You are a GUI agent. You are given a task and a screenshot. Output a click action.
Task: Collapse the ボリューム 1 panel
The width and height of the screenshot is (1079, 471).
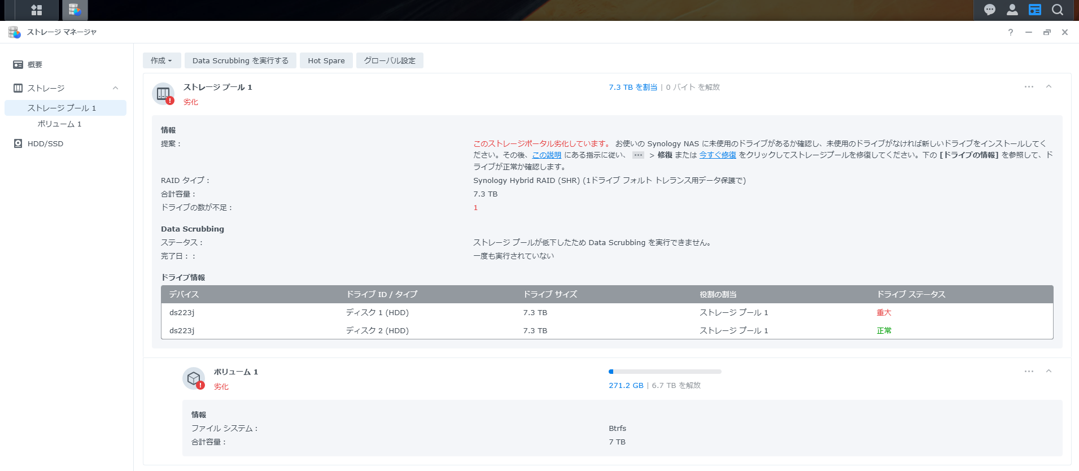click(x=1049, y=371)
